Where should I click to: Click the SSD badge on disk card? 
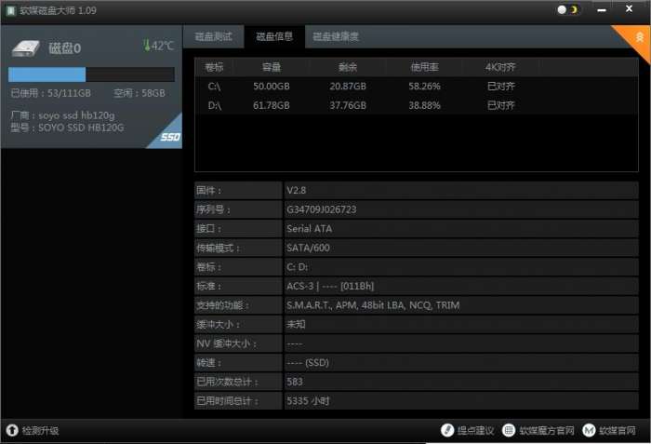pyautogui.click(x=170, y=137)
